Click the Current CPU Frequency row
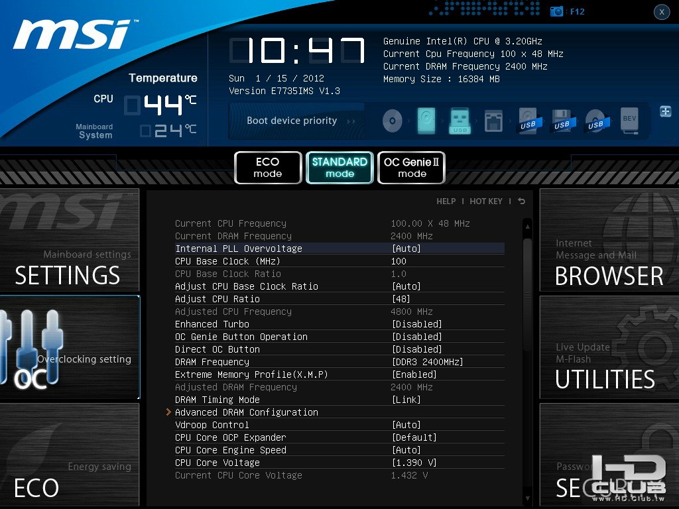Viewport: 679px width, 509px height. coord(339,223)
